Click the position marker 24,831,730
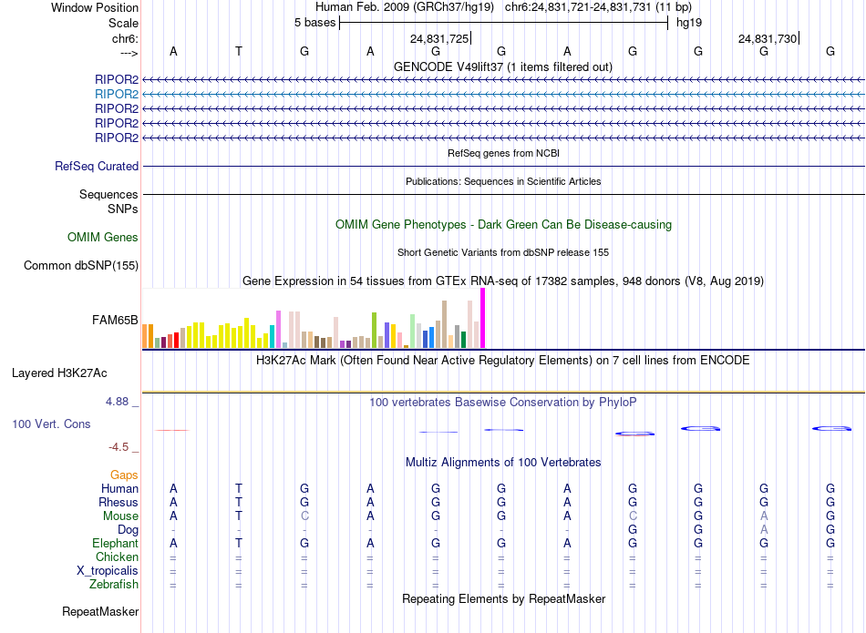 point(768,38)
